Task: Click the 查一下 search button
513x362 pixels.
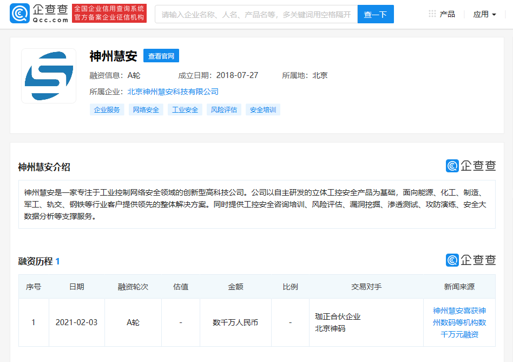Action: pos(375,14)
